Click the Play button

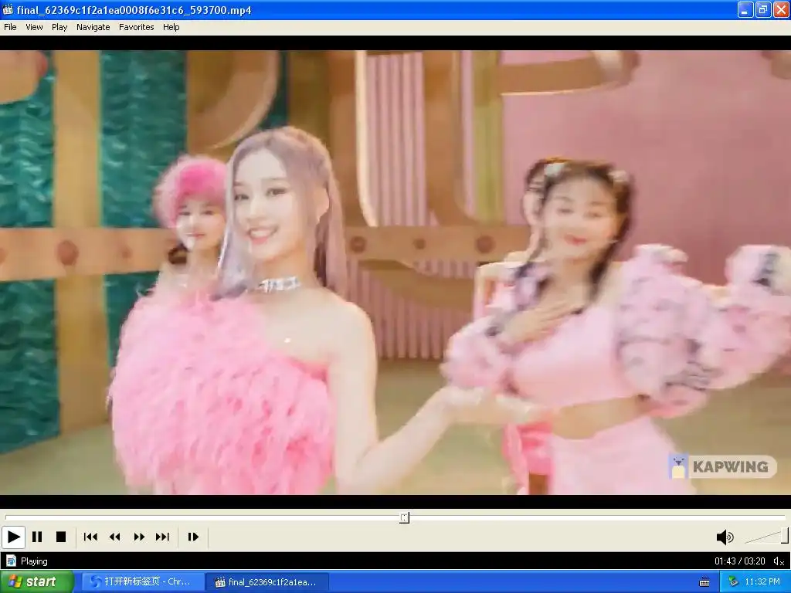pos(14,537)
